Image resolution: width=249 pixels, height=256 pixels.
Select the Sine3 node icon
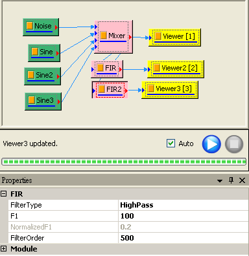tap(31, 100)
